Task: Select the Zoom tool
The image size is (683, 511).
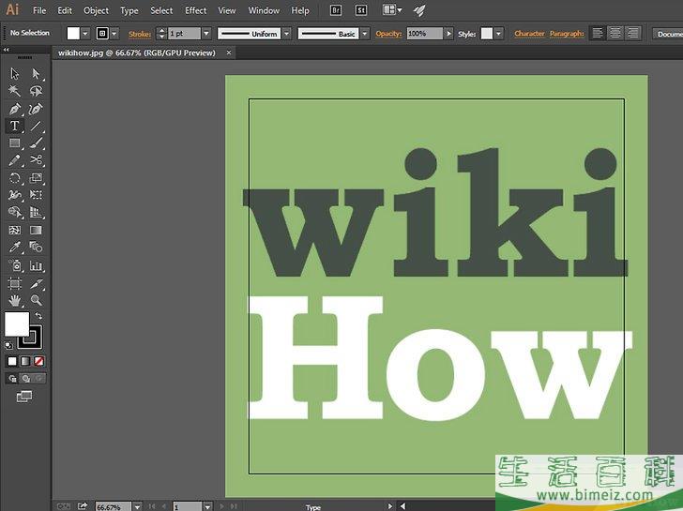Action: [x=36, y=300]
